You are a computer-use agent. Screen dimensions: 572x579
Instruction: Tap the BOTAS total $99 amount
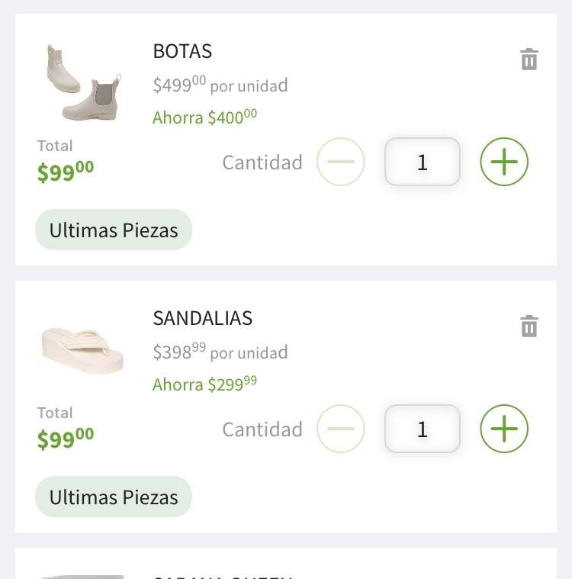pyautogui.click(x=66, y=172)
